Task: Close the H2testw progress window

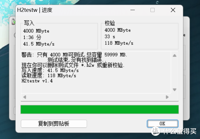Action: point(173,10)
